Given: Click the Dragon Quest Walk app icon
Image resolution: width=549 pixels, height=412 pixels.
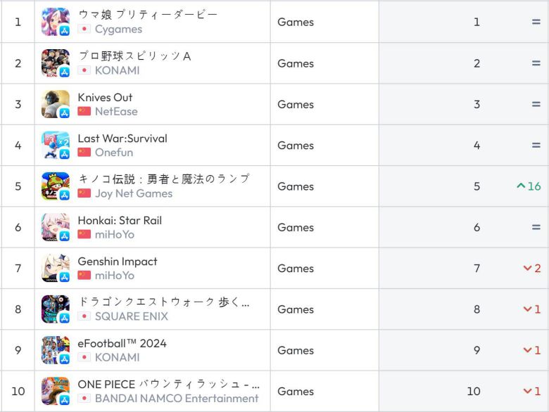Looking at the screenshot, I should coord(55,309).
